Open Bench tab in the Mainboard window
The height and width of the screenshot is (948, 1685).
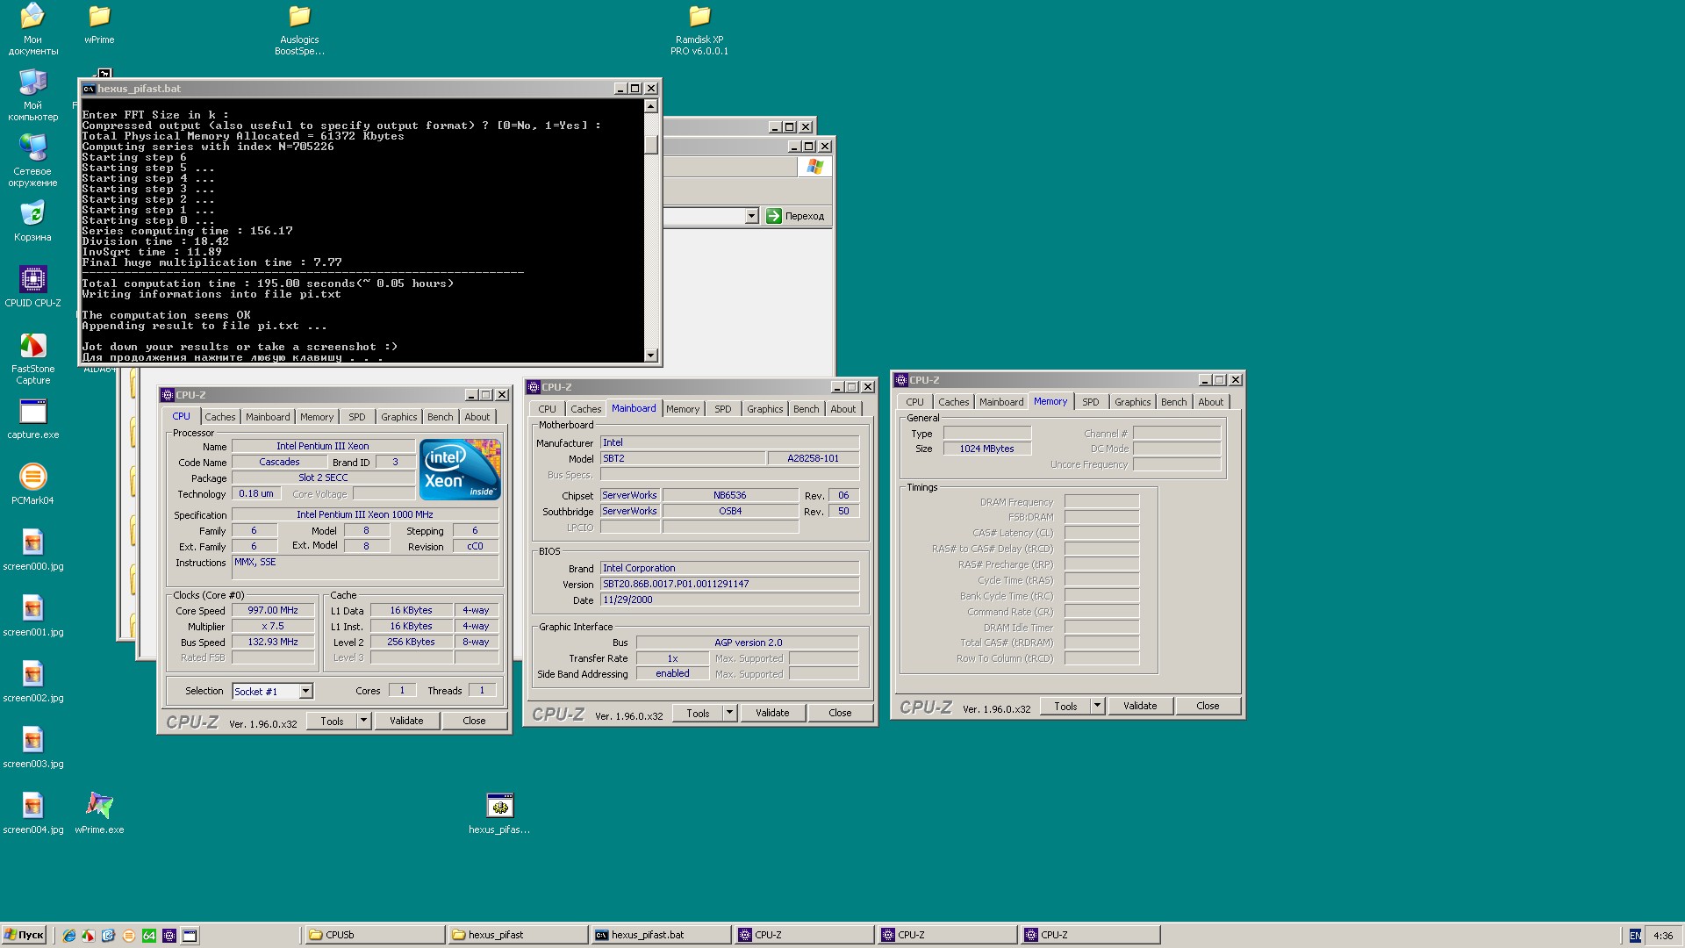(806, 409)
